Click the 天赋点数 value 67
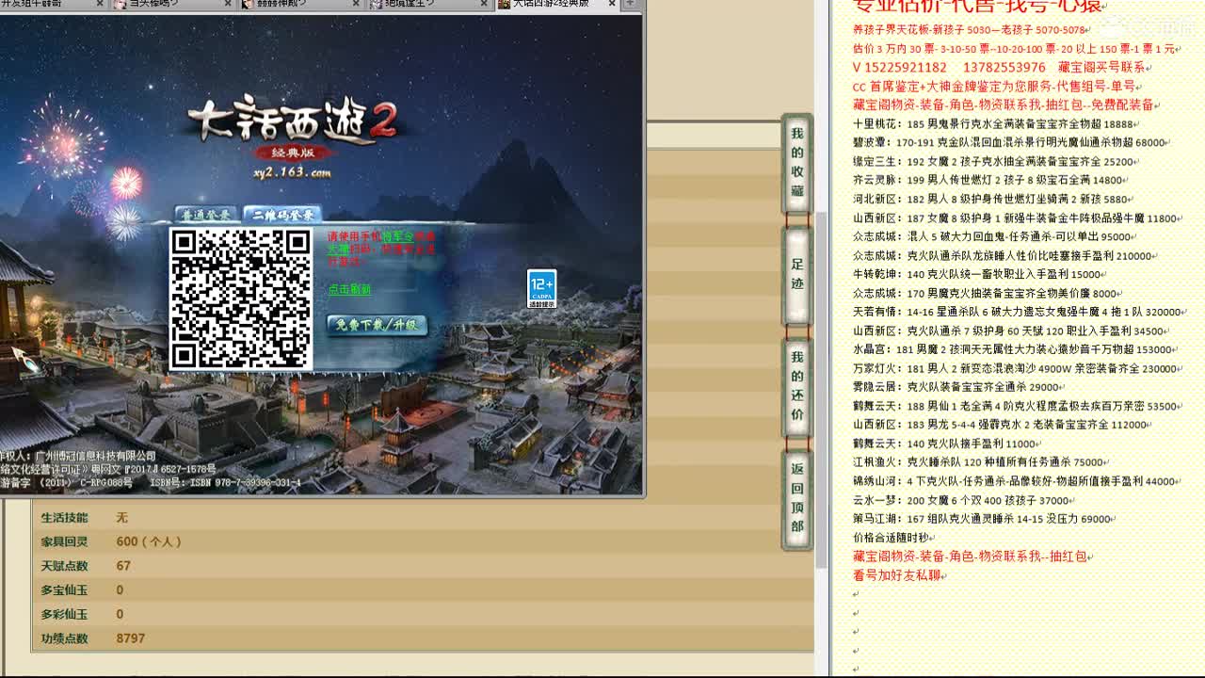1205x678 pixels. (x=123, y=566)
